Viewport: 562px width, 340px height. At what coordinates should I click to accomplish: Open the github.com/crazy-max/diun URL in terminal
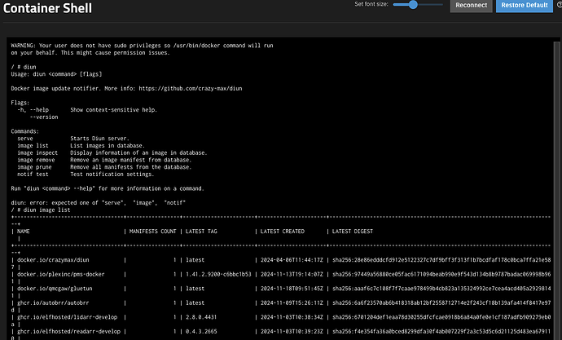[191, 88]
